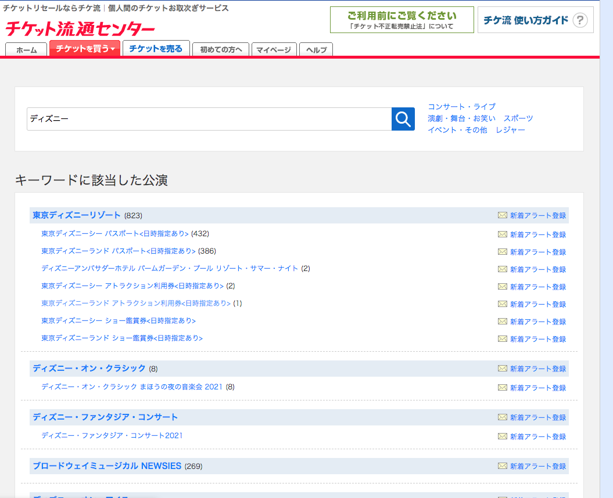Open the レジャー category link
This screenshot has width=613, height=498.
[510, 129]
